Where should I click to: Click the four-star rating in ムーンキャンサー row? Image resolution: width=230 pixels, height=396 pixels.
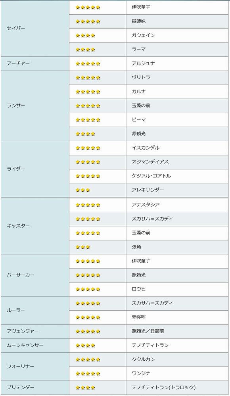(85, 346)
